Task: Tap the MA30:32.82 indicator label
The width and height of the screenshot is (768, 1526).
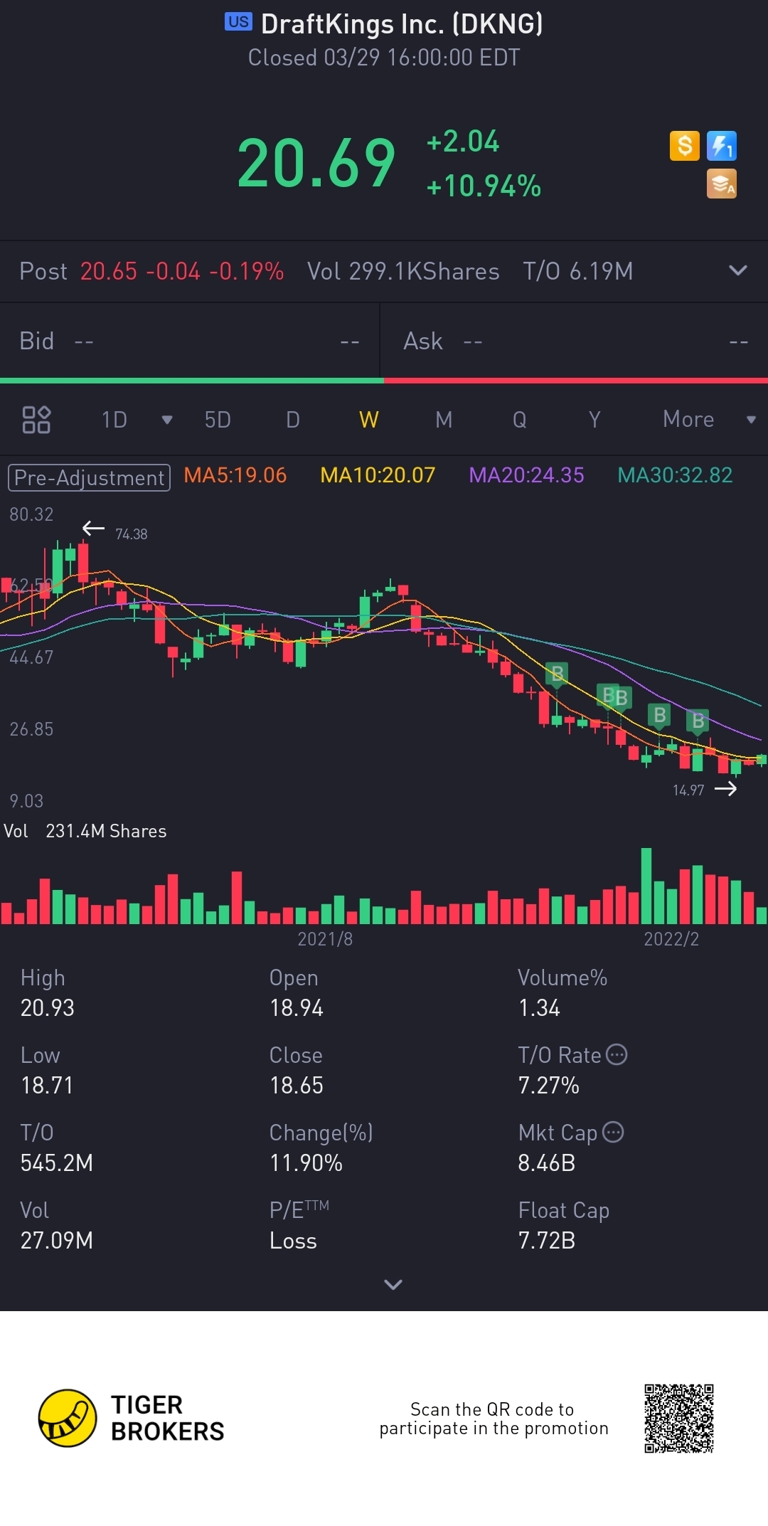Action: click(675, 475)
